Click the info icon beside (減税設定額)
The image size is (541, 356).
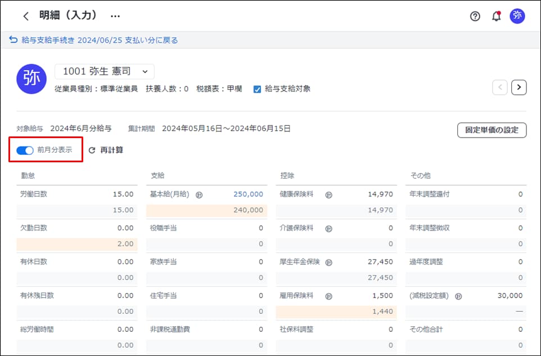point(458,296)
